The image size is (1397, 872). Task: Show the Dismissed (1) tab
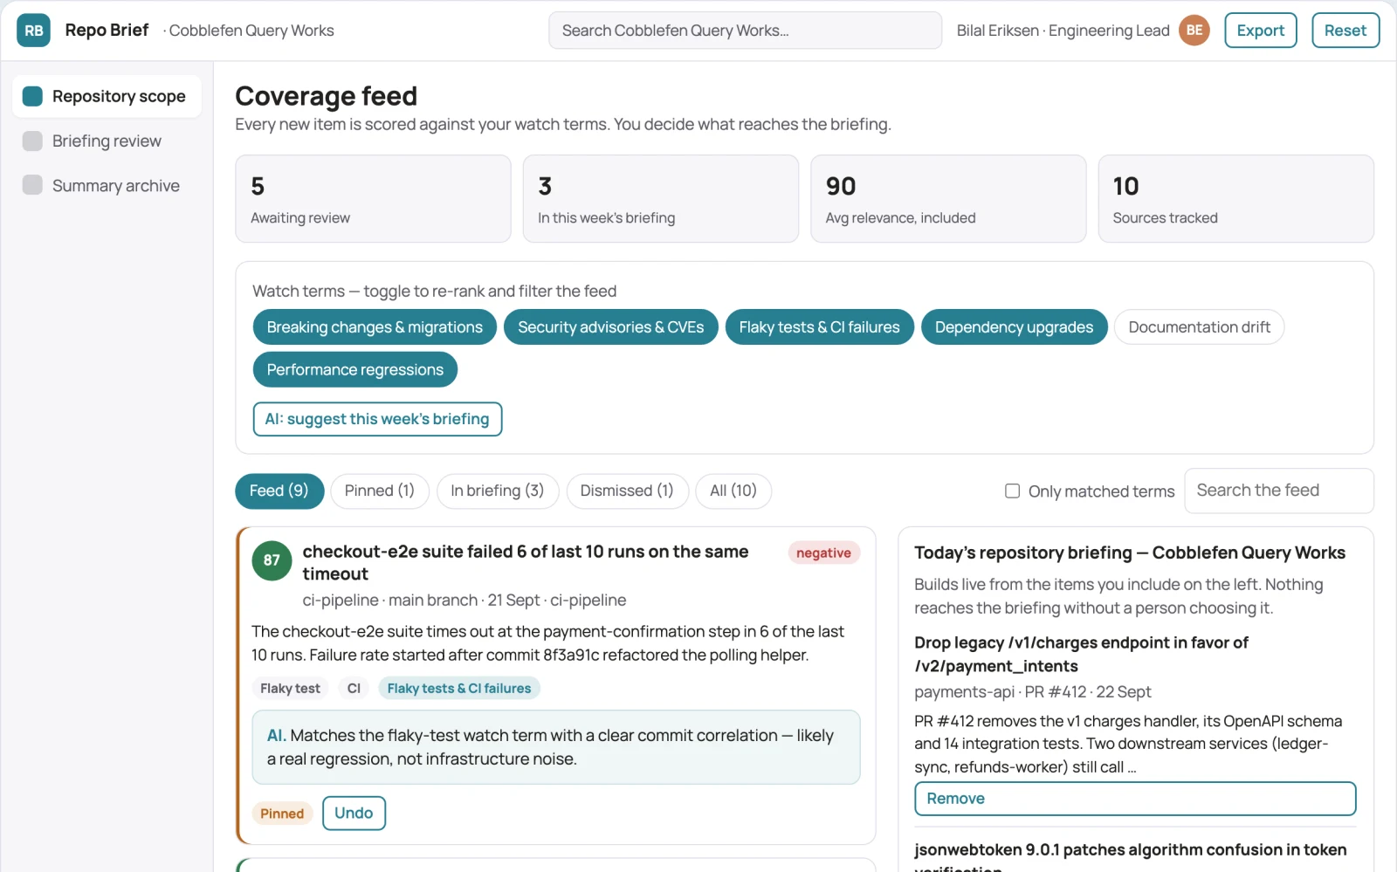(627, 491)
